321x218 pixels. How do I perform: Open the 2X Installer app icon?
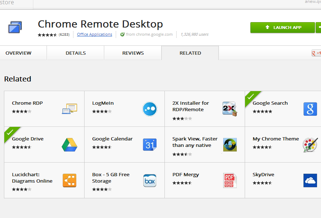click(x=230, y=109)
